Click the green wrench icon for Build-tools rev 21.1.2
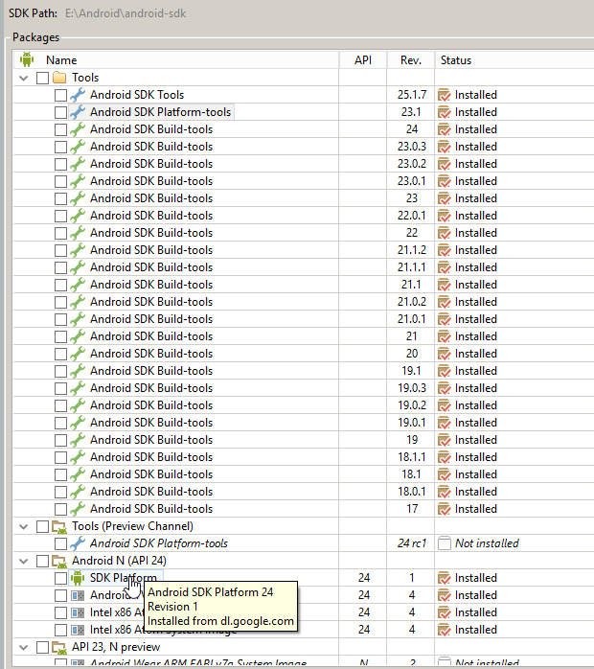Viewport: 594px width, 669px height. [78, 250]
